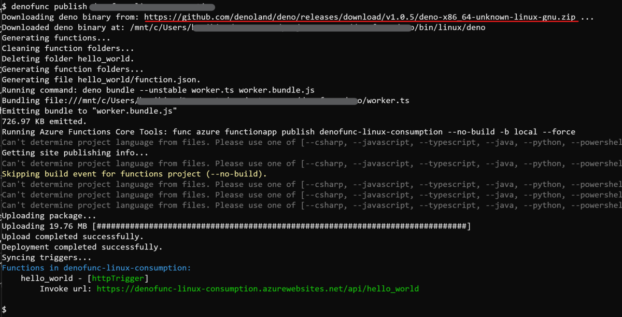Click 'Running Azure Functions Core Tools' line
This screenshot has width=622, height=317.
click(x=288, y=132)
